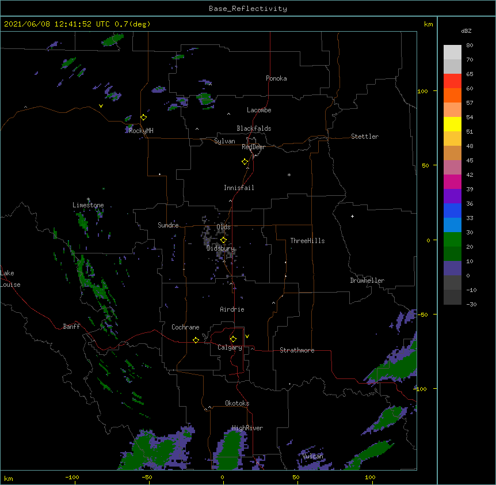Click the asterisk marker above Limestone

coord(88,199)
